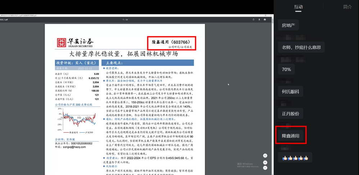Print the document with the printer icon
The width and height of the screenshot is (359, 175).
pos(265,20)
